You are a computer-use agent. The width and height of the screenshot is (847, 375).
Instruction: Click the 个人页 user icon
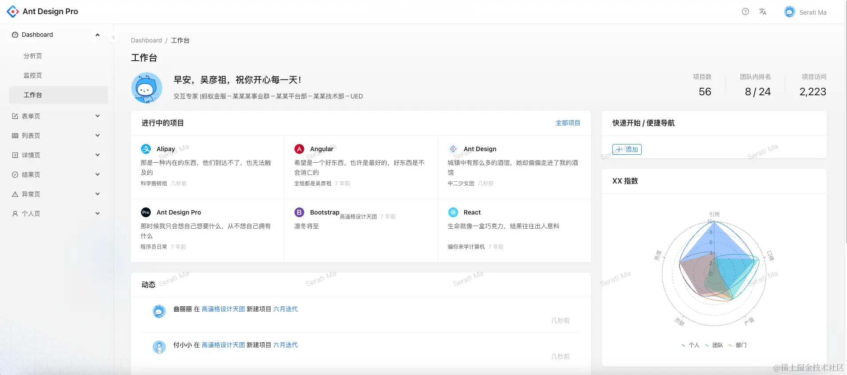[15, 214]
